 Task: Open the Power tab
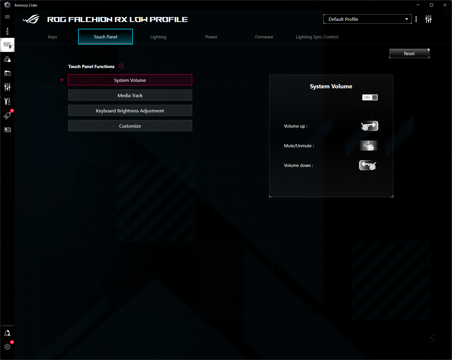click(211, 37)
